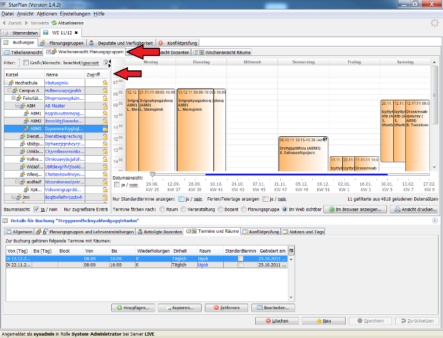
Task: Toggle Groß-/Kleinschr. beachtet checkbox
Action: click(x=25, y=63)
